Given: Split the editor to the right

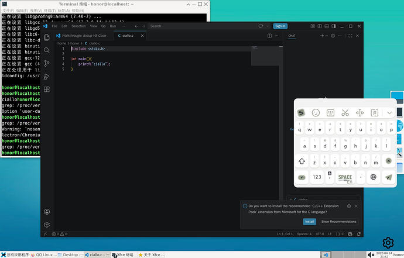Looking at the screenshot, I should pos(269,36).
